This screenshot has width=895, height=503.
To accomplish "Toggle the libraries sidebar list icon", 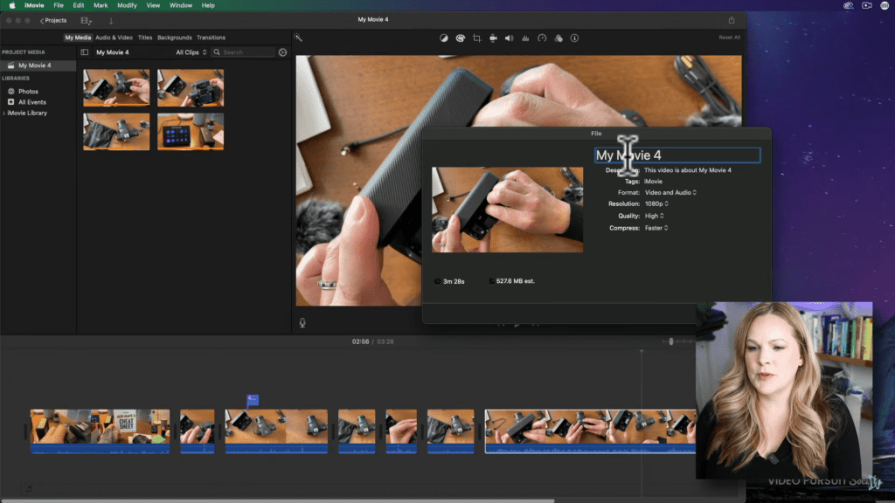I will (85, 52).
